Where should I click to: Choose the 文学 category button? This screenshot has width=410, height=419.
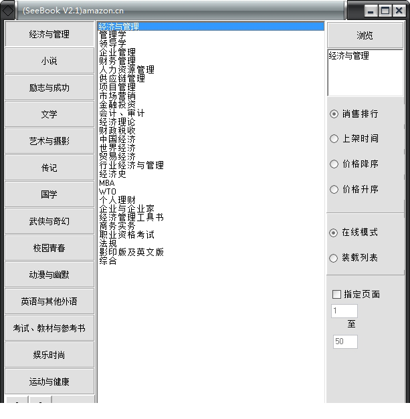49,114
